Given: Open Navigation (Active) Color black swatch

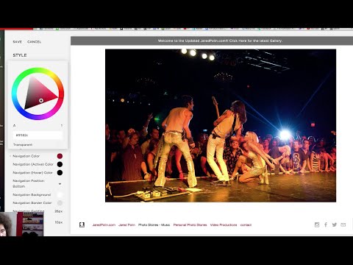Looking at the screenshot, I should 60,164.
